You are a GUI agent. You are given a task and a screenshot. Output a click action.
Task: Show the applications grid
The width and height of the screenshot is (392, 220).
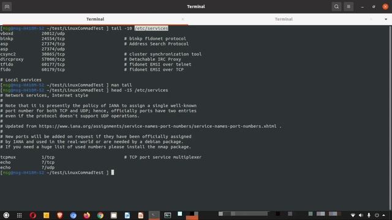[x=19, y=215]
